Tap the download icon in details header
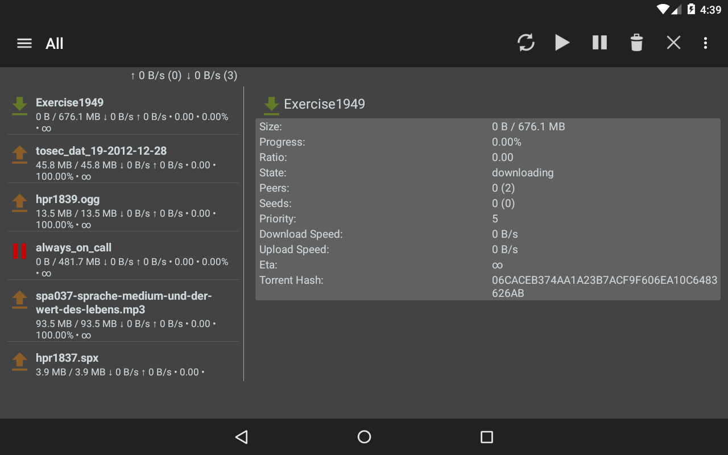The width and height of the screenshot is (728, 455). point(271,106)
